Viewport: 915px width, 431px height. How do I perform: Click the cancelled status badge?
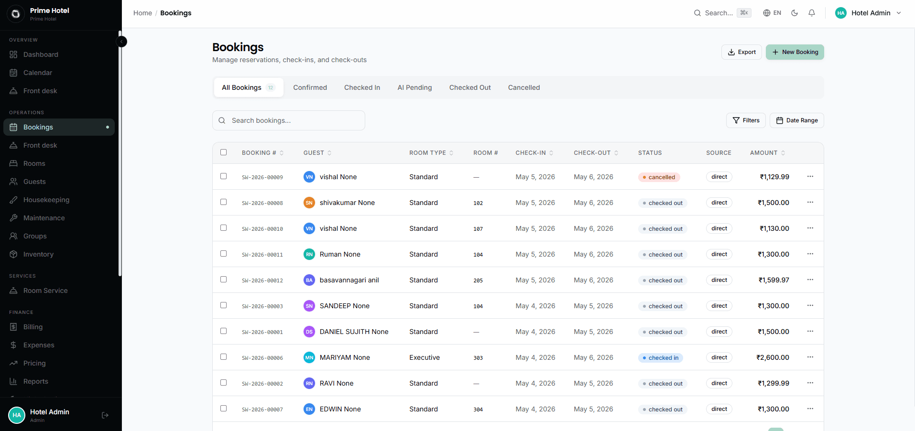(x=659, y=177)
